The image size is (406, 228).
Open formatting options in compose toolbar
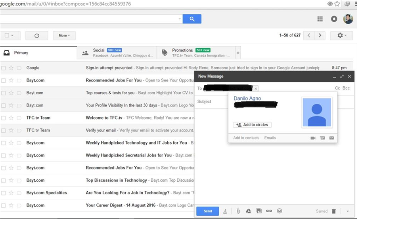[225, 211]
